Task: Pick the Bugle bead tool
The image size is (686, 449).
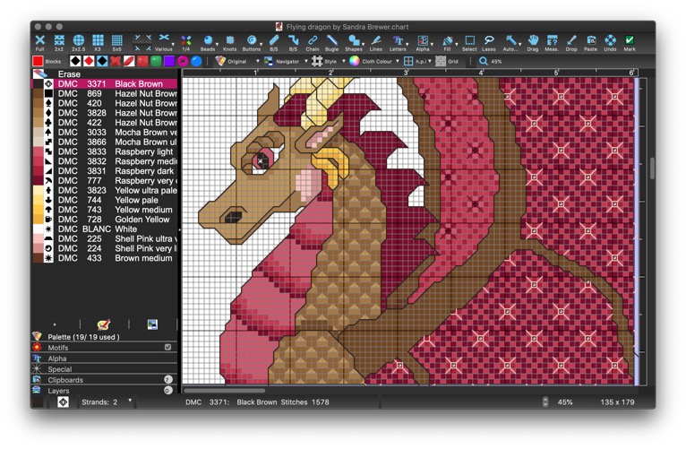Action: pyautogui.click(x=331, y=42)
